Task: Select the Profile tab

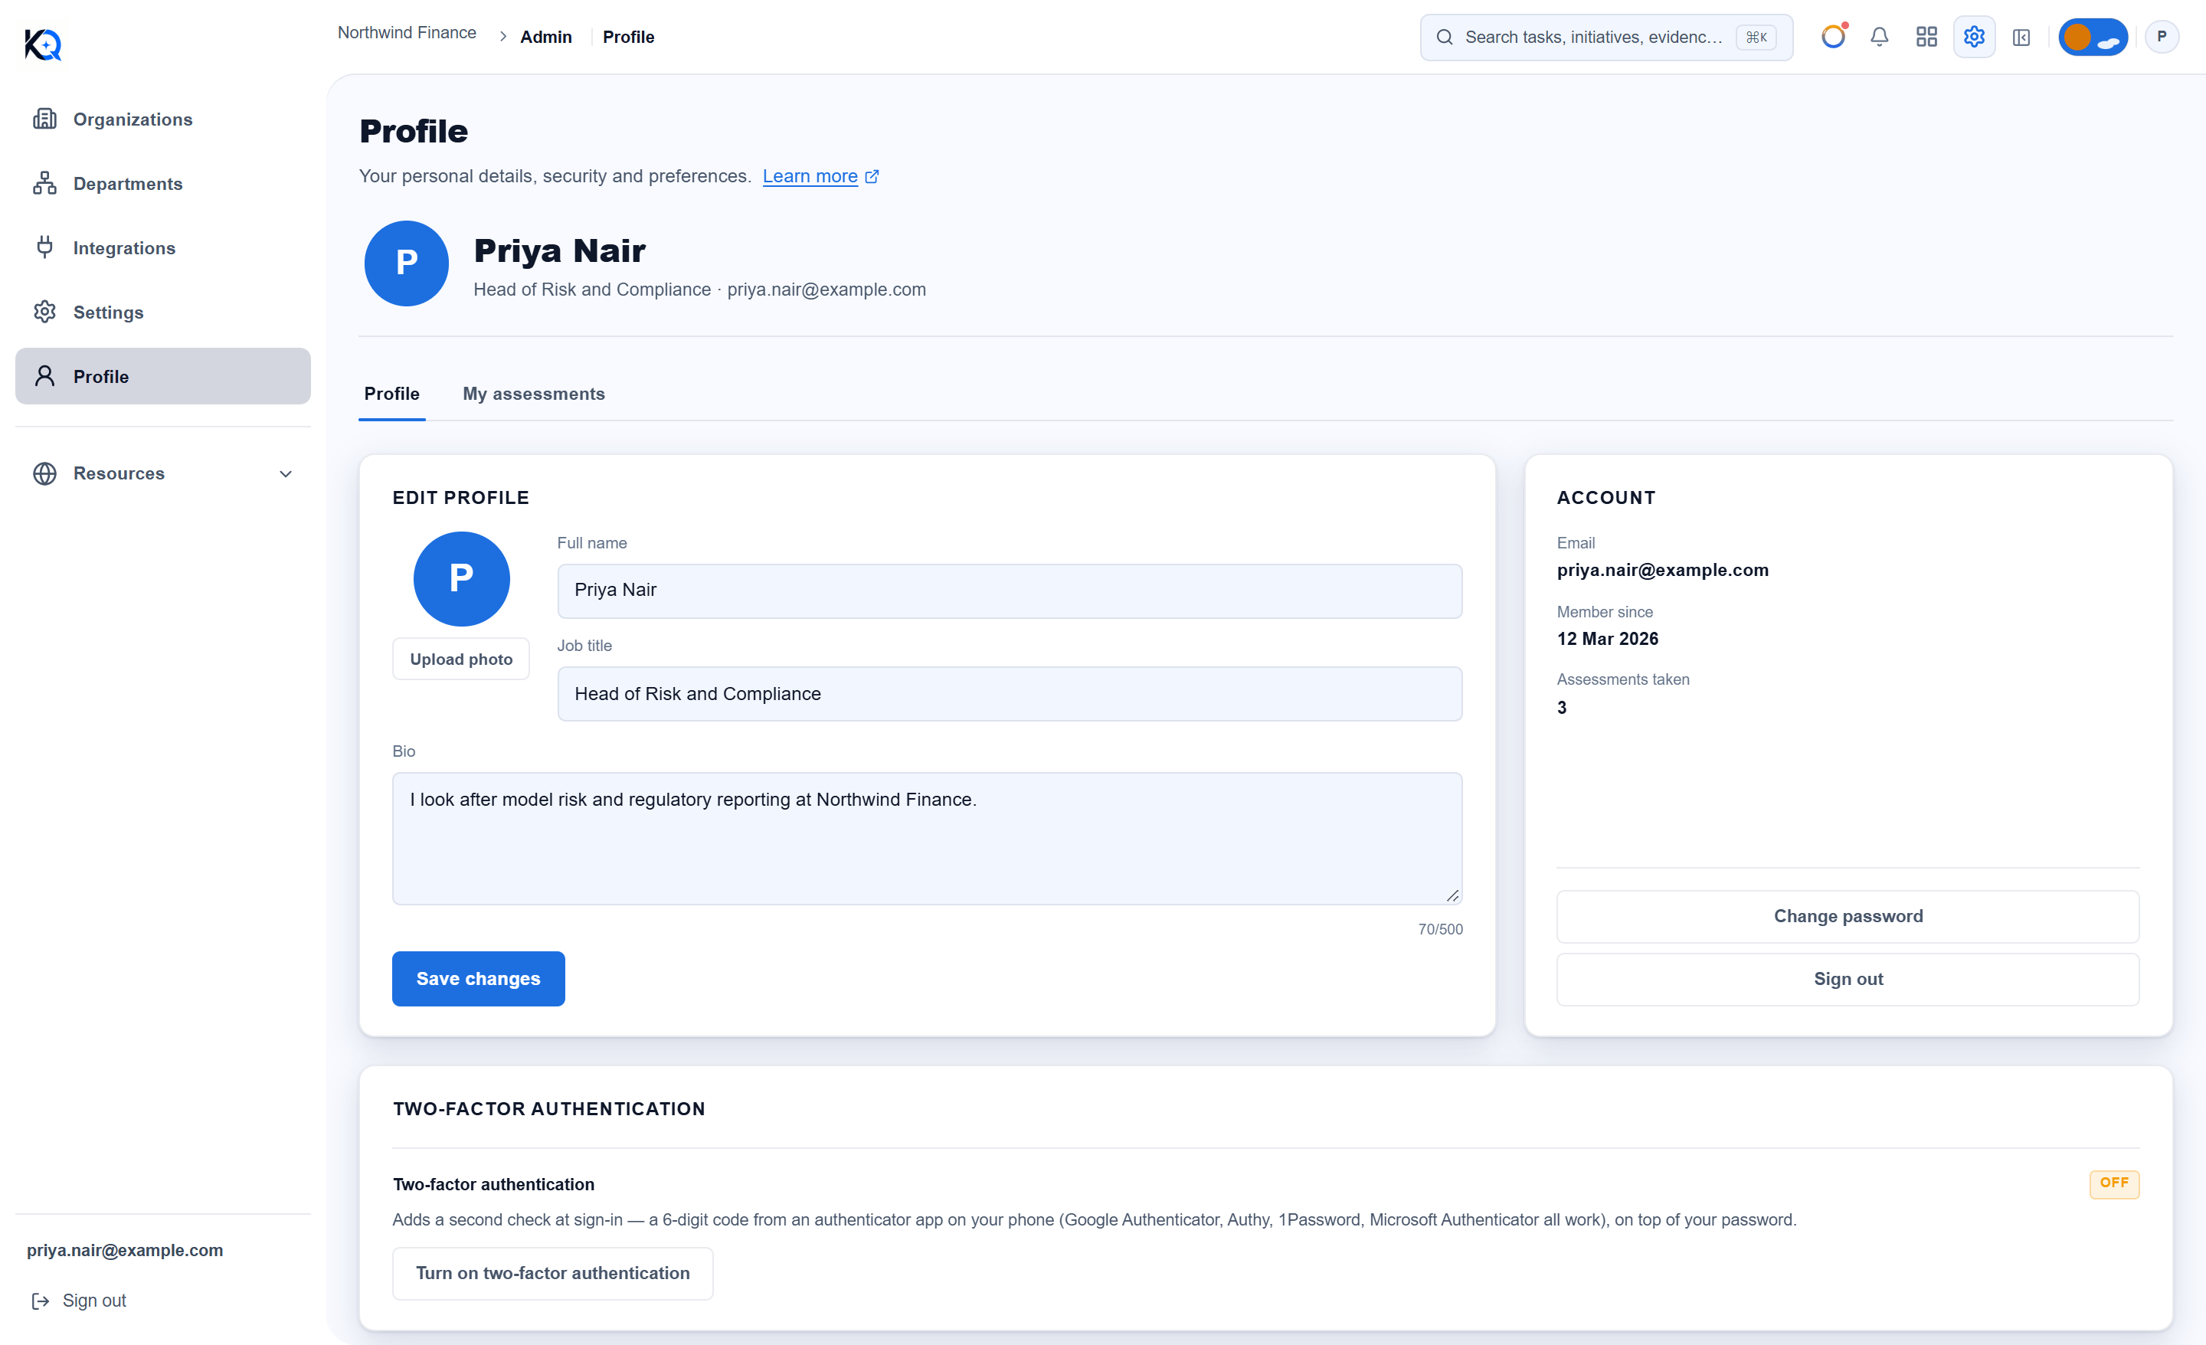Action: (x=391, y=393)
